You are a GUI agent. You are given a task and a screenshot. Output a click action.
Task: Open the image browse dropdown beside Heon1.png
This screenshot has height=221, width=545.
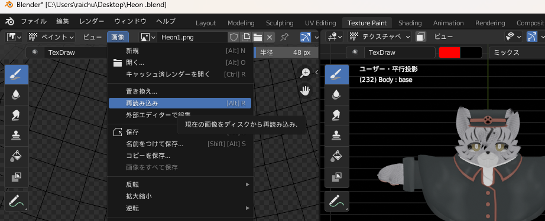click(148, 37)
